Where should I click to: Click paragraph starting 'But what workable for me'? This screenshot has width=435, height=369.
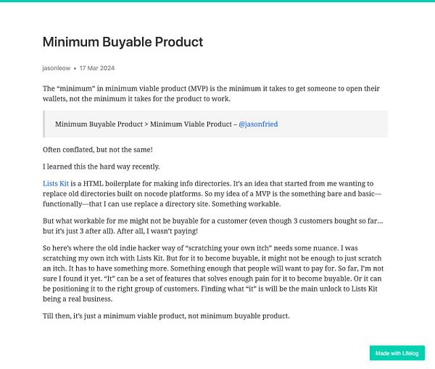(210, 225)
